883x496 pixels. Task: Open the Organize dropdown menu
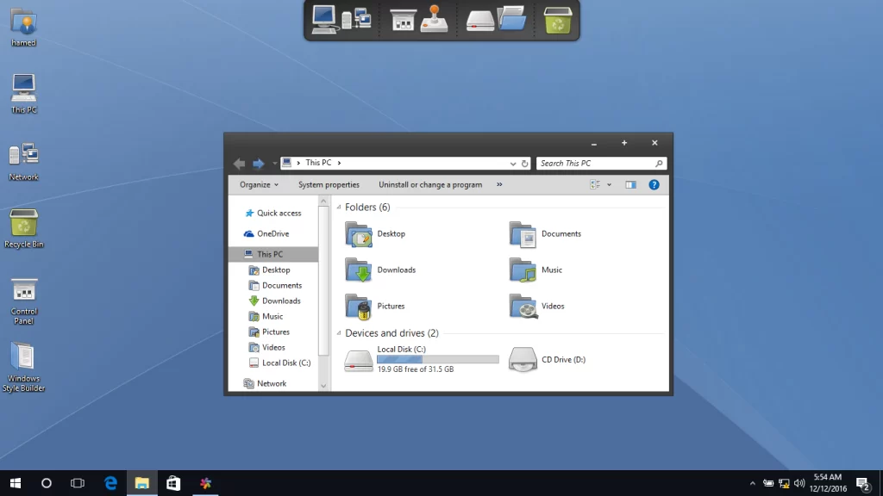coord(259,184)
